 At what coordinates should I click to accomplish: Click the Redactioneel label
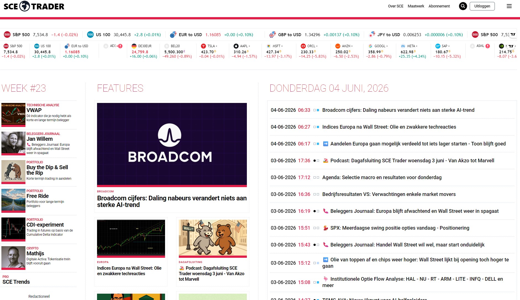pyautogui.click(x=39, y=296)
